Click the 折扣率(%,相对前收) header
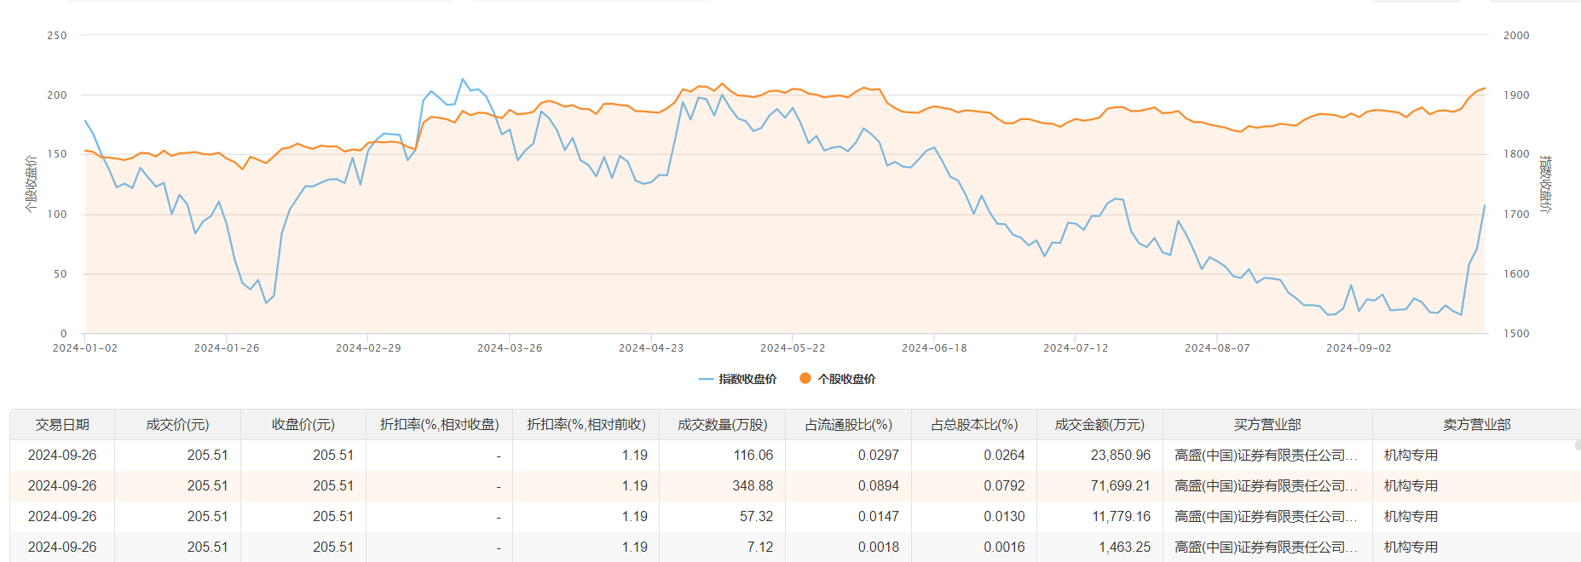This screenshot has height=562, width=1581. (586, 424)
